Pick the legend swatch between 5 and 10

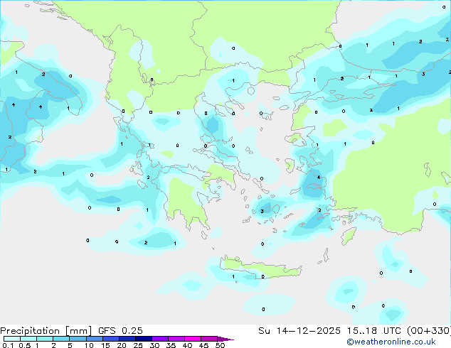pos(78,339)
